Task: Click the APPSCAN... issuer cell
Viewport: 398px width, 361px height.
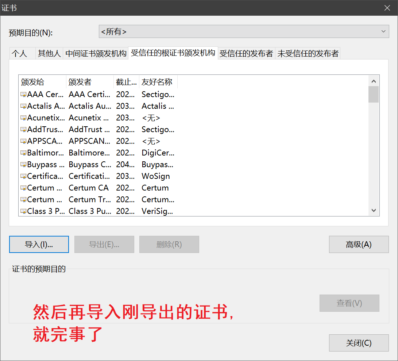Action: (x=89, y=141)
